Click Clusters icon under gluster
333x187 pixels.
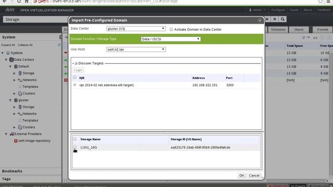coord(20,127)
